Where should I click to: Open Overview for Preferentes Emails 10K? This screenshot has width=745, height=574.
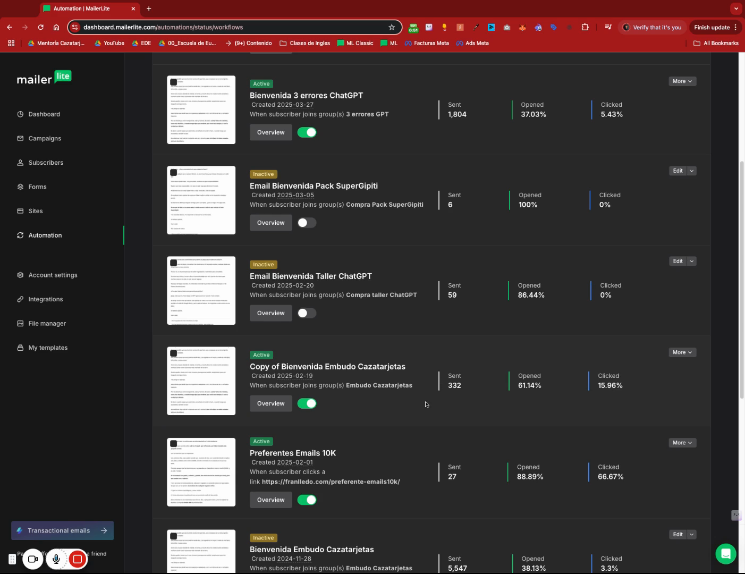[271, 500]
